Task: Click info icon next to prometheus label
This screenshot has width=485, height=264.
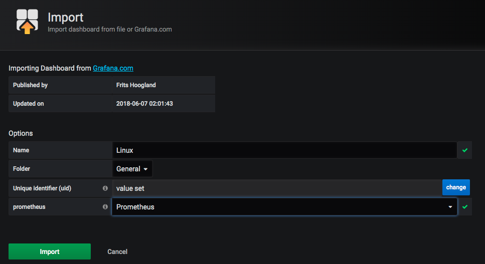Action: [105, 207]
